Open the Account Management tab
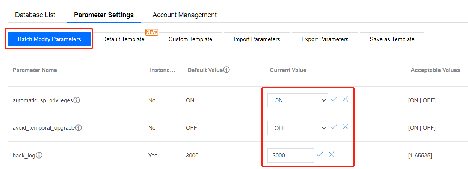The height and width of the screenshot is (169, 468). tap(184, 15)
